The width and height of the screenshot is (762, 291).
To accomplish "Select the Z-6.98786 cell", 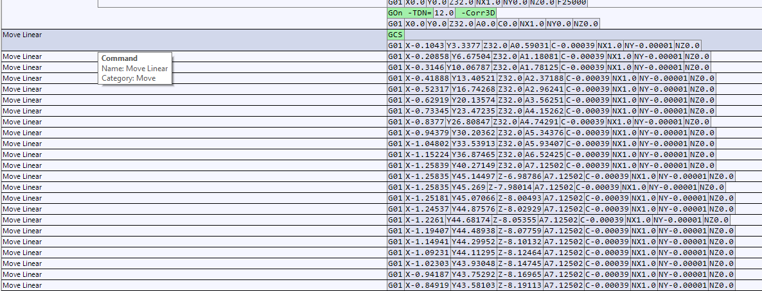I will (520, 176).
